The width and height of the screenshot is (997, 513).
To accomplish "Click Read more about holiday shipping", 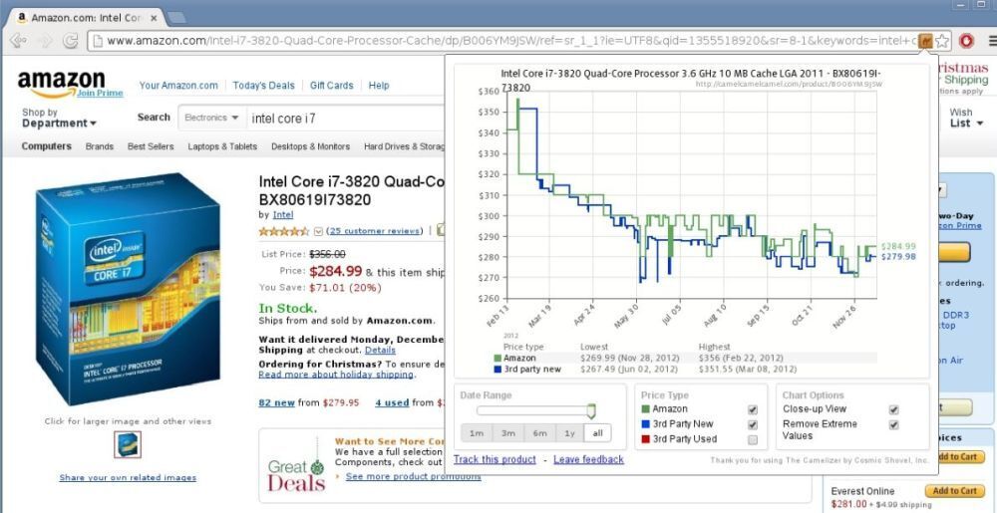I will [336, 375].
